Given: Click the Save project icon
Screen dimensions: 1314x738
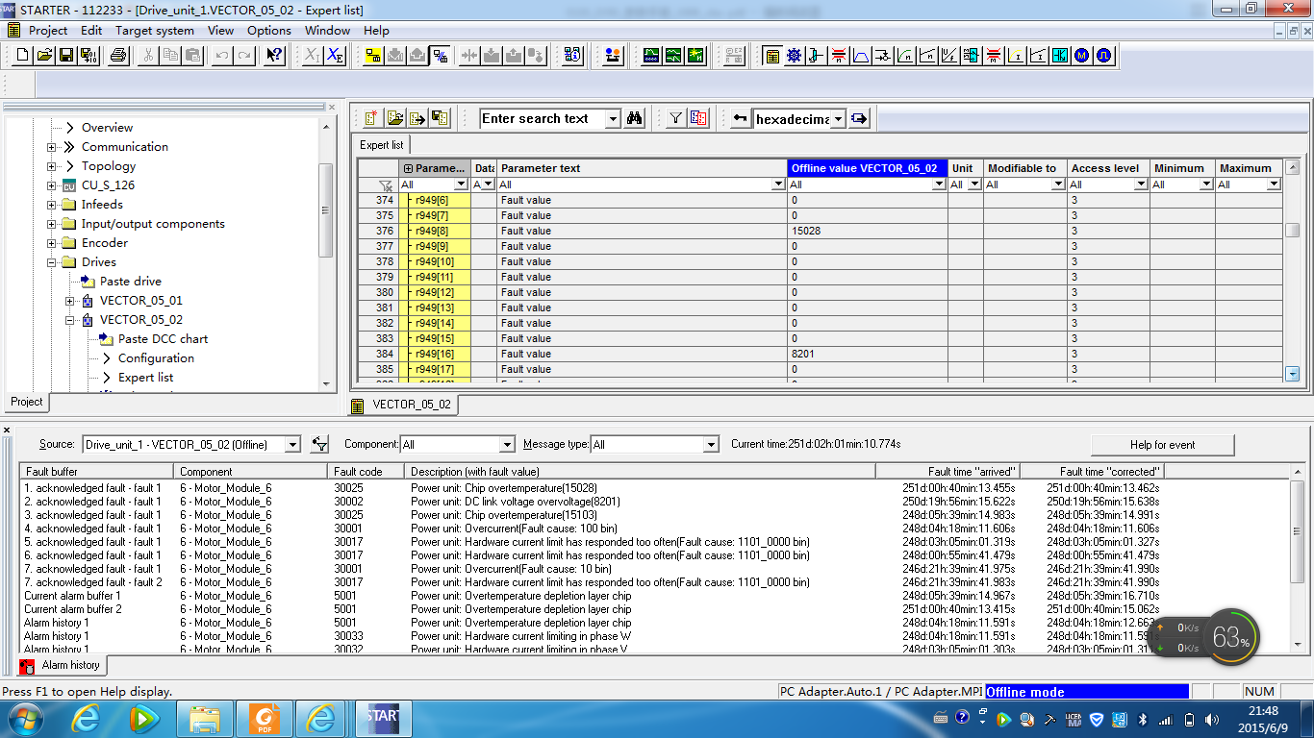Looking at the screenshot, I should [x=66, y=56].
